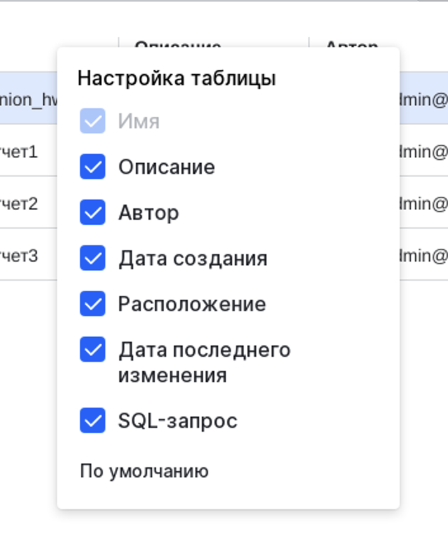Uncheck the Расположение checkbox
This screenshot has width=448, height=541.
point(93,304)
